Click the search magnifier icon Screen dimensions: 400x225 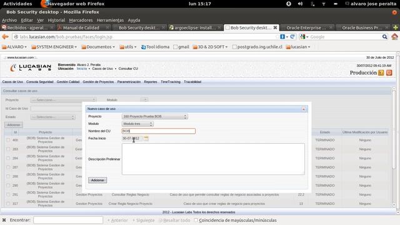coord(384,37)
